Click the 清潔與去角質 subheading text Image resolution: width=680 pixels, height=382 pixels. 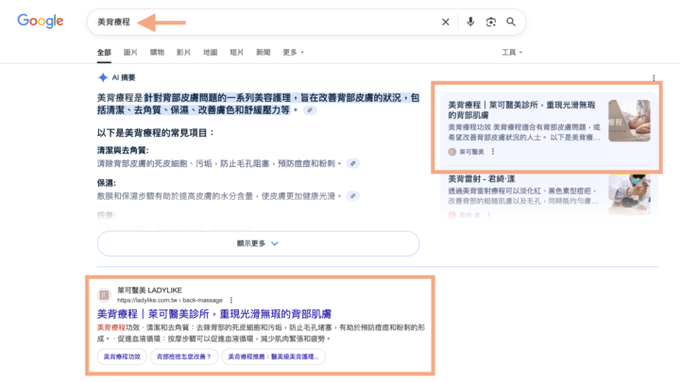click(x=123, y=150)
